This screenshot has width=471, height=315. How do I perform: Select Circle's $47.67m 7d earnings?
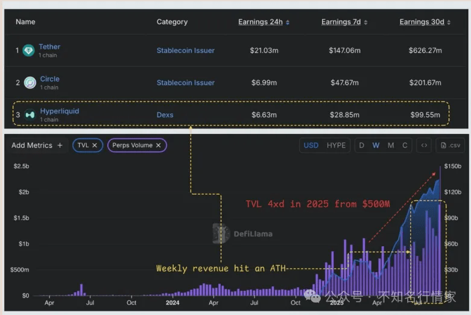(344, 83)
